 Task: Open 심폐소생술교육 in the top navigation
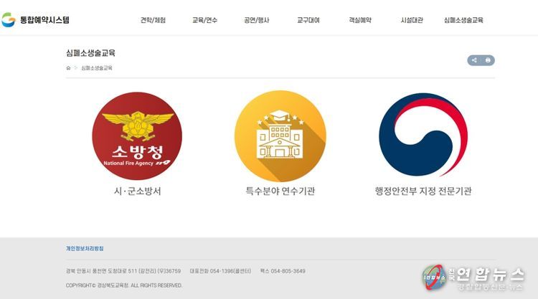pos(463,20)
